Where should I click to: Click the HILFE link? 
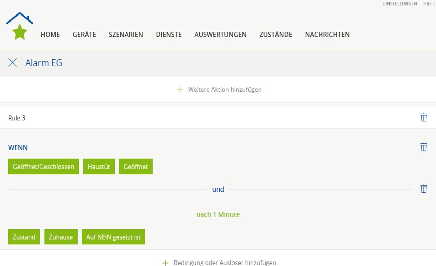click(429, 4)
